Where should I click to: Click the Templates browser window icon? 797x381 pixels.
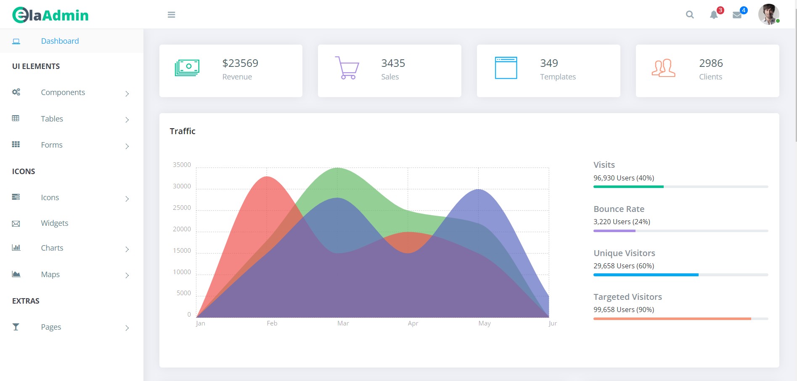pyautogui.click(x=506, y=68)
